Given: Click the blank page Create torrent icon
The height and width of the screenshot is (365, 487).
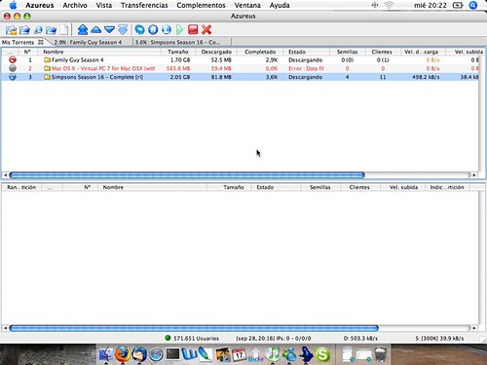Looking at the screenshot, I should point(64,30).
